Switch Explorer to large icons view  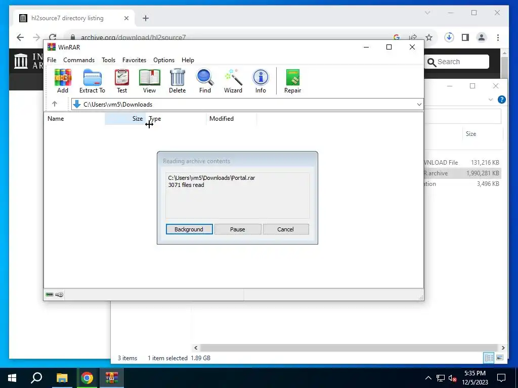pos(500,358)
